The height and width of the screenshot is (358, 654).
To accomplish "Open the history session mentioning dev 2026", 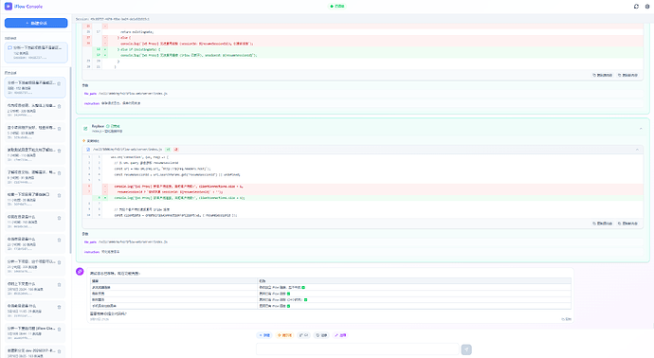I will pyautogui.click(x=35, y=352).
